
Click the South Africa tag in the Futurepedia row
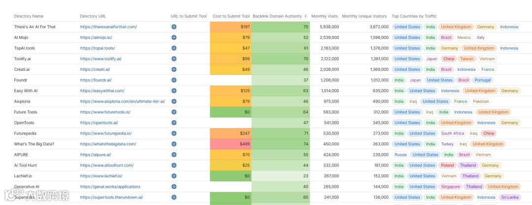[x=453, y=134]
